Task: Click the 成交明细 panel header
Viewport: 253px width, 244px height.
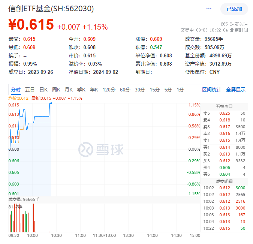Action: tap(224, 181)
